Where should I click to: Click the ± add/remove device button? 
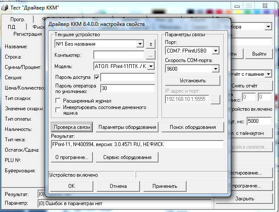click(151, 44)
